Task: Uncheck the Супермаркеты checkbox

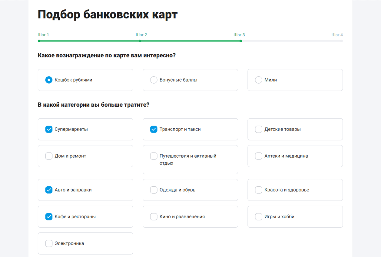Action: point(49,129)
